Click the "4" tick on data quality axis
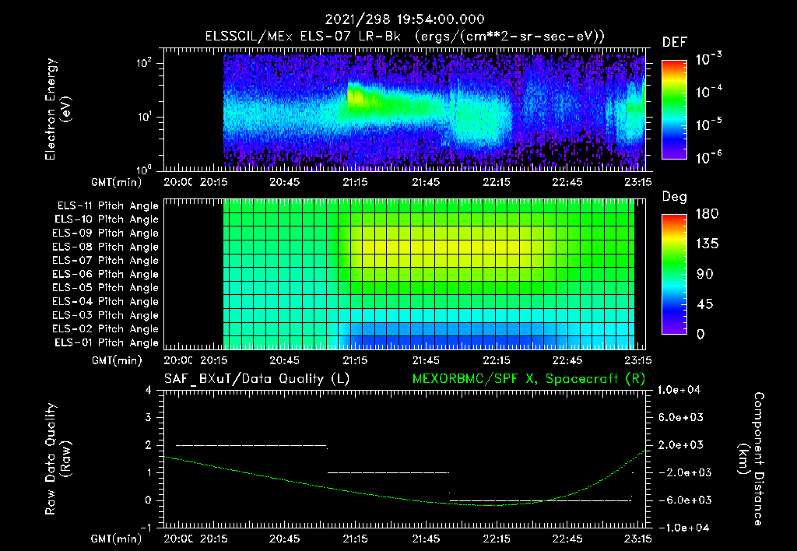Viewport: 797px width, 551px height. (149, 391)
